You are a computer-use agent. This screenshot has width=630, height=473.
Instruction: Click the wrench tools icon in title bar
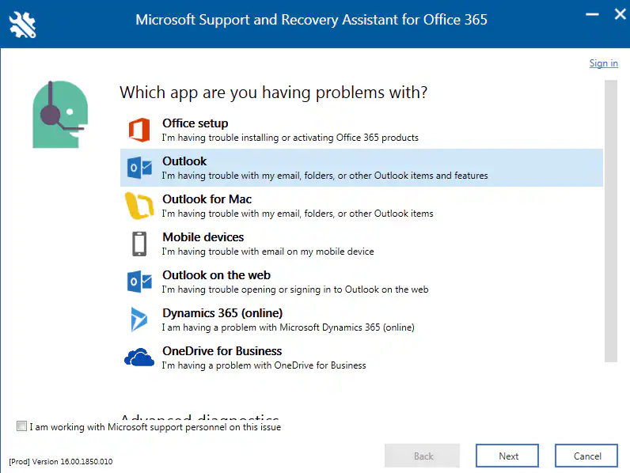coord(23,25)
